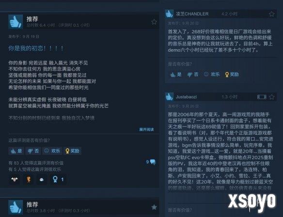This screenshot has width=283, height=217.
Task: Click the thumbs-up avatar next to 凌芝CHANDLER
Action: click(169, 14)
